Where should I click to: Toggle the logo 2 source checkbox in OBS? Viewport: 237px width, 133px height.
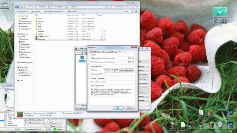point(6,113)
